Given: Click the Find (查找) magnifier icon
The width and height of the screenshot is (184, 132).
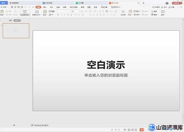Looking at the screenshot, I should point(152,11).
